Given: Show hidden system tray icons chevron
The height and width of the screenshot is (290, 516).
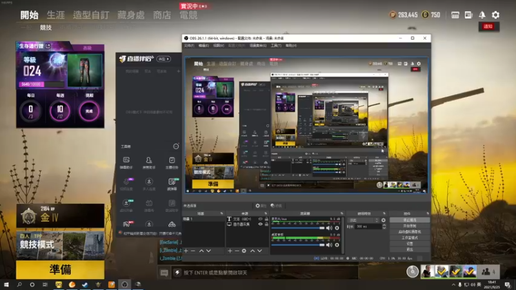Looking at the screenshot, I should pyautogui.click(x=453, y=284).
